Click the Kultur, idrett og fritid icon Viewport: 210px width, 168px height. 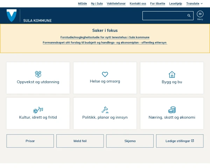click(38, 110)
